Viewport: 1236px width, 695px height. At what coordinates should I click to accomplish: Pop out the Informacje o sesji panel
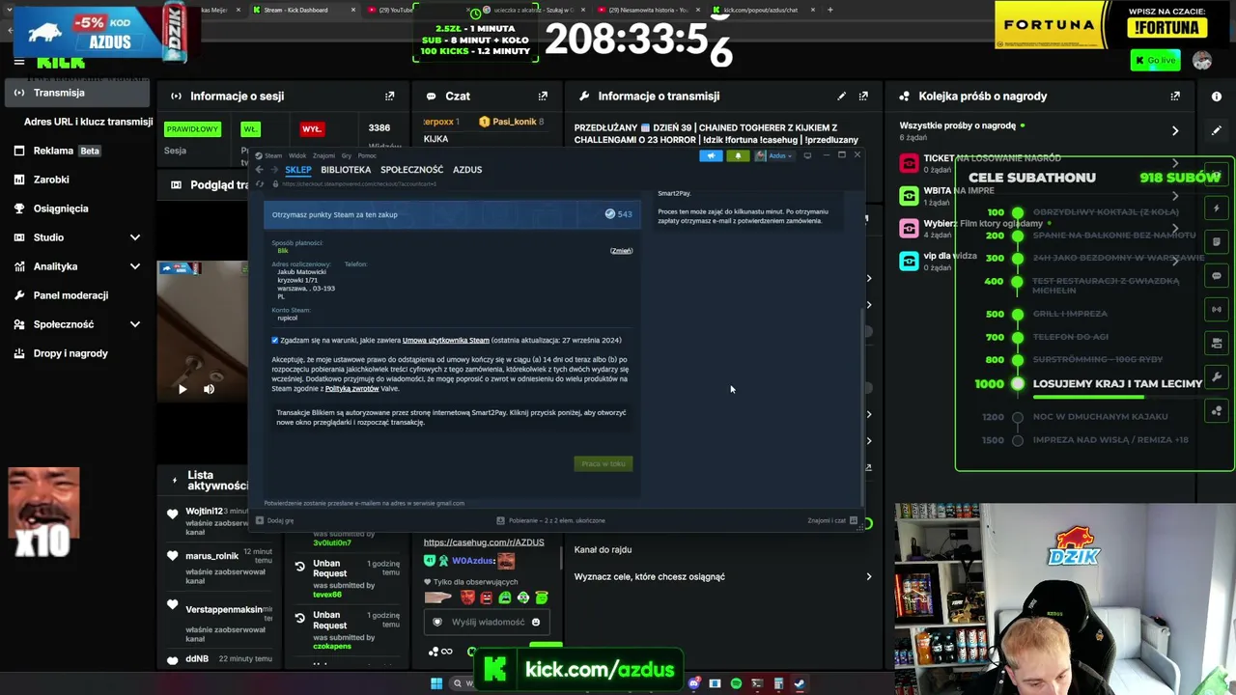tap(390, 97)
